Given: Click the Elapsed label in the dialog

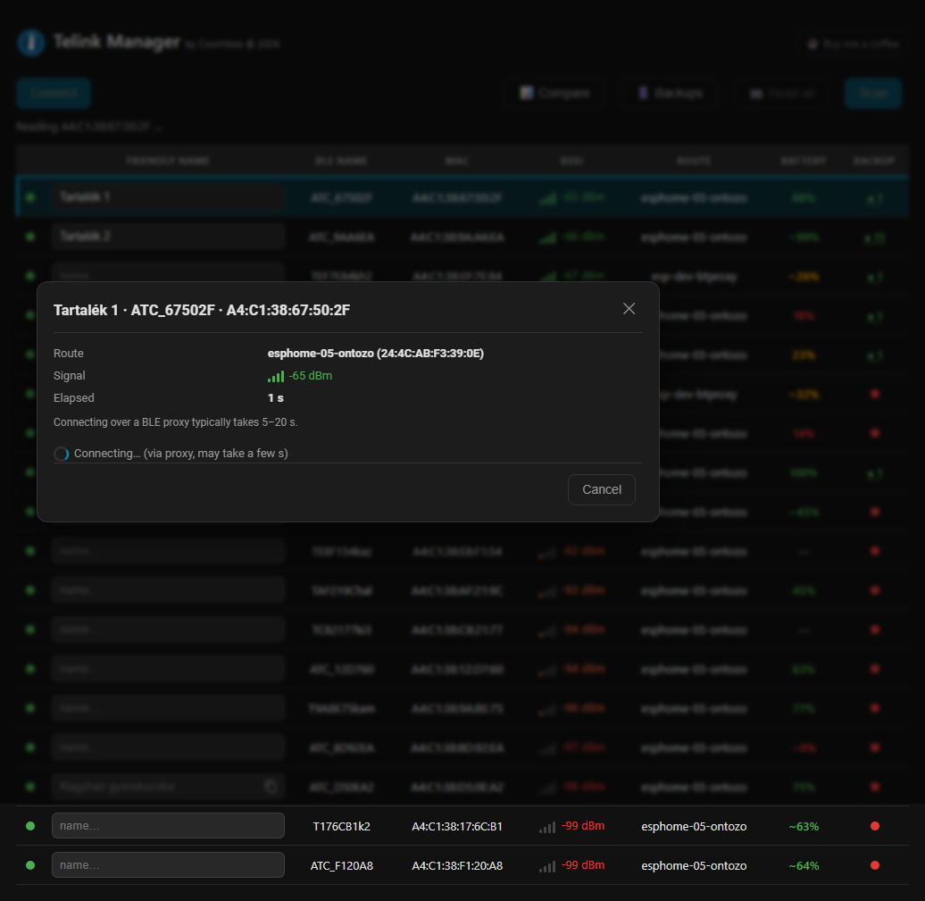Looking at the screenshot, I should (x=74, y=397).
